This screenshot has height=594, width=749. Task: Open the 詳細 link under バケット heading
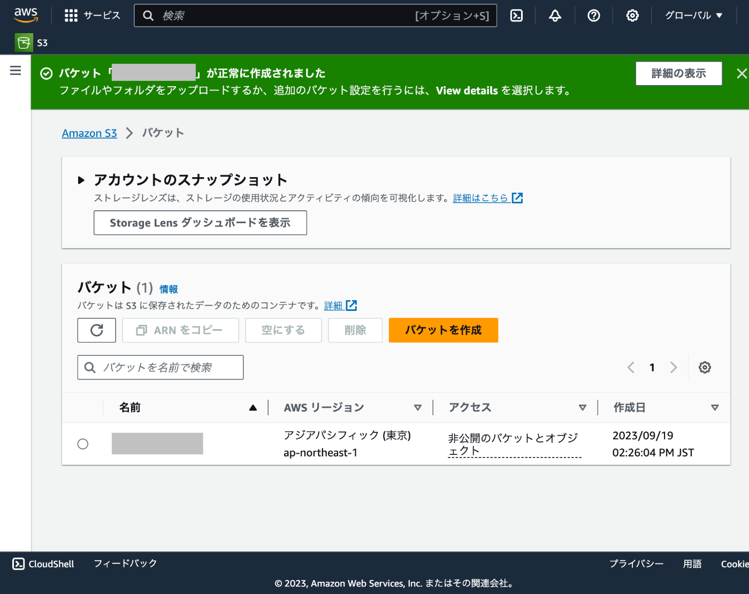(340, 306)
